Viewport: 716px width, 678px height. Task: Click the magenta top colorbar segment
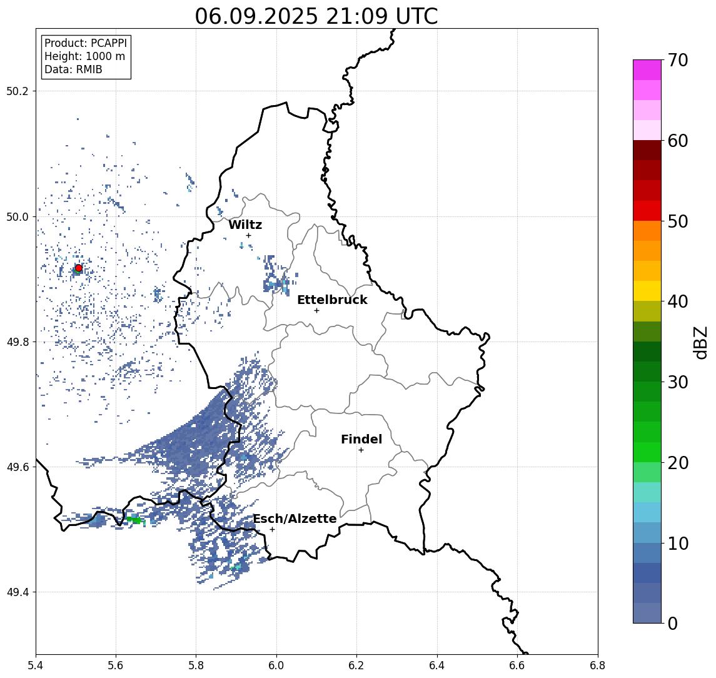click(647, 70)
